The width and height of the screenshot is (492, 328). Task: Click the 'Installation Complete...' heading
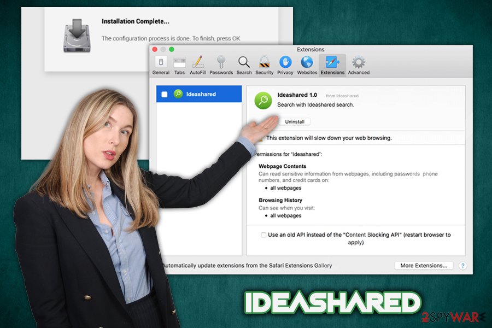pyautogui.click(x=135, y=21)
